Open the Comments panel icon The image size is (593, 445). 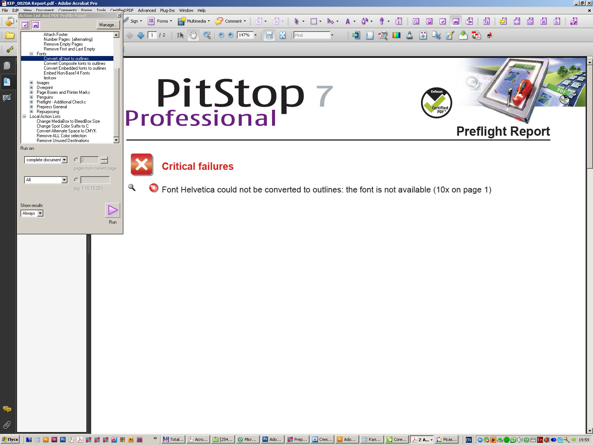7,409
